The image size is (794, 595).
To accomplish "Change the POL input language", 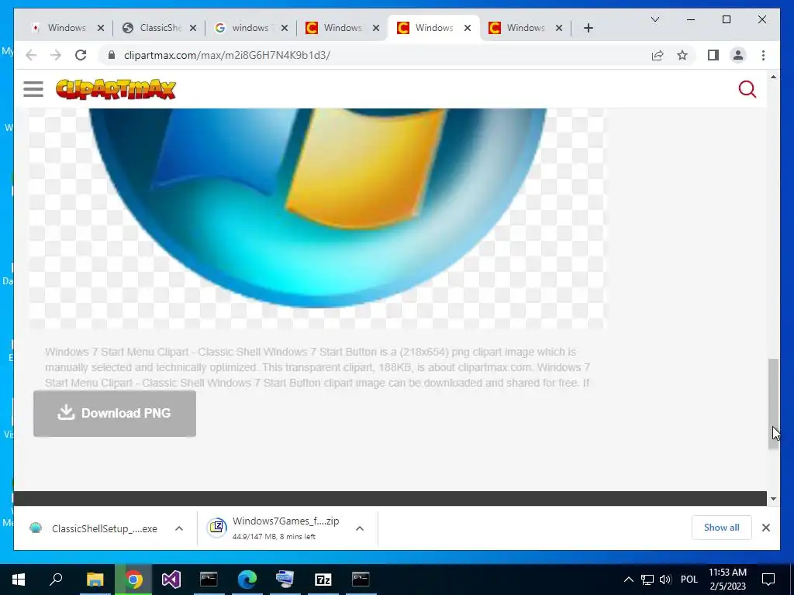I will (x=689, y=580).
